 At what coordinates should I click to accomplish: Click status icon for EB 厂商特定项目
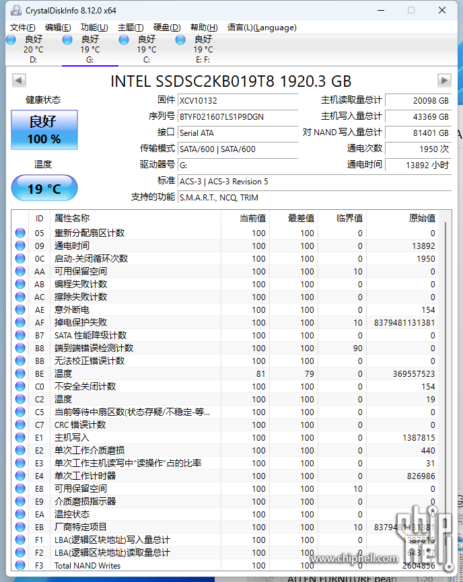point(20,527)
